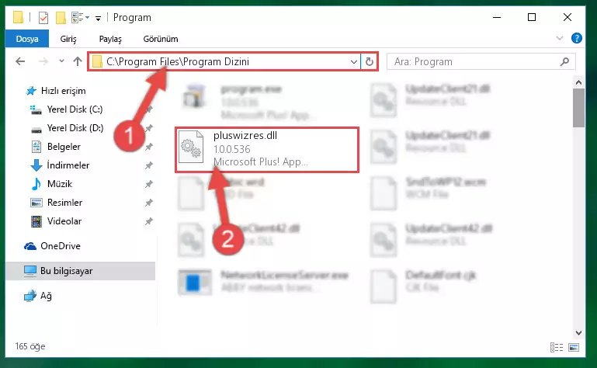Viewport: 597px width, 368px height.
Task: Open the Görünüm ribbon tab
Action: 160,39
